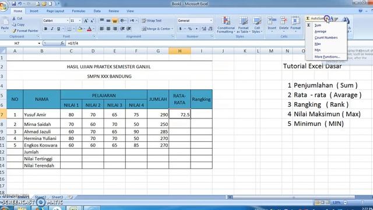Toggle Align Text Right
373x210 pixels.
pyautogui.click(x=115, y=29)
